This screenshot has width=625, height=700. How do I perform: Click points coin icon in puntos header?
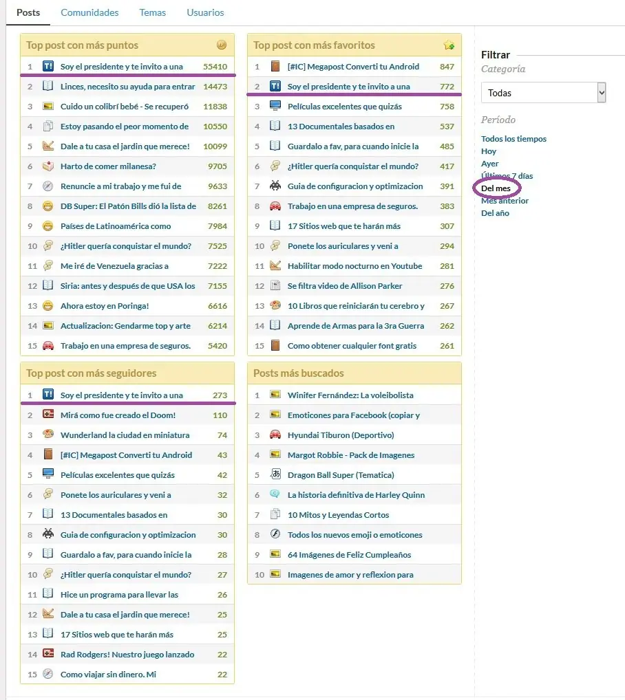click(x=222, y=45)
